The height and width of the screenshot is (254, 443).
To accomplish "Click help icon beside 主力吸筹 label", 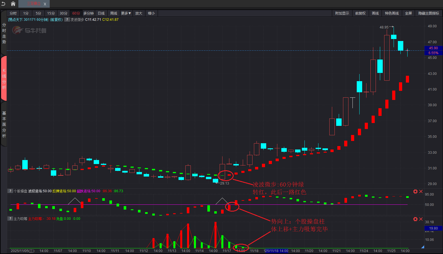I will click(x=10, y=219).
